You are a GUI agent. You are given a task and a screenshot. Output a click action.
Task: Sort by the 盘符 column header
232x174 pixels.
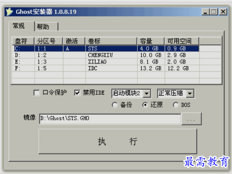coord(23,41)
